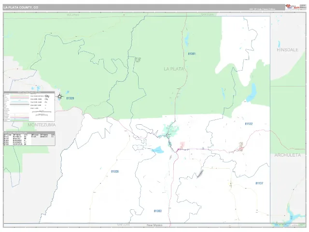Click the BAYFIELD row in the ZIP table
This screenshot has width=309, height=232.
(x=16, y=136)
